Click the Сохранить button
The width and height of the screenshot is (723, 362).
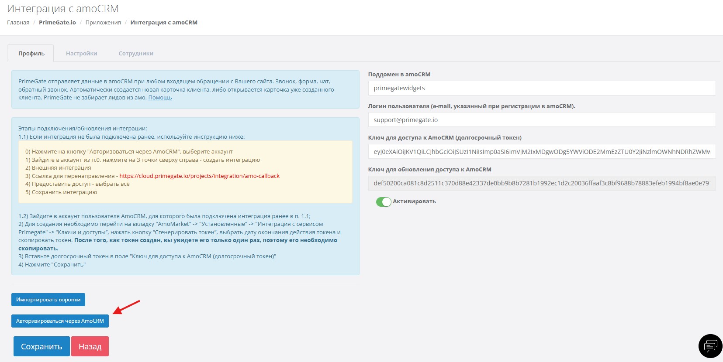pos(42,346)
